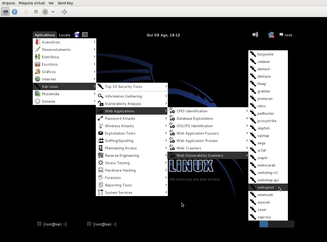The height and width of the screenshot is (242, 327).
Task: Open the power options dropdown arrow
Action: [53, 12]
